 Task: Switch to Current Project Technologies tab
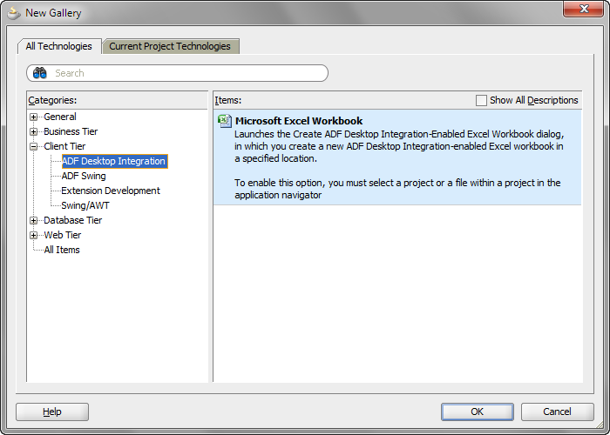point(170,46)
